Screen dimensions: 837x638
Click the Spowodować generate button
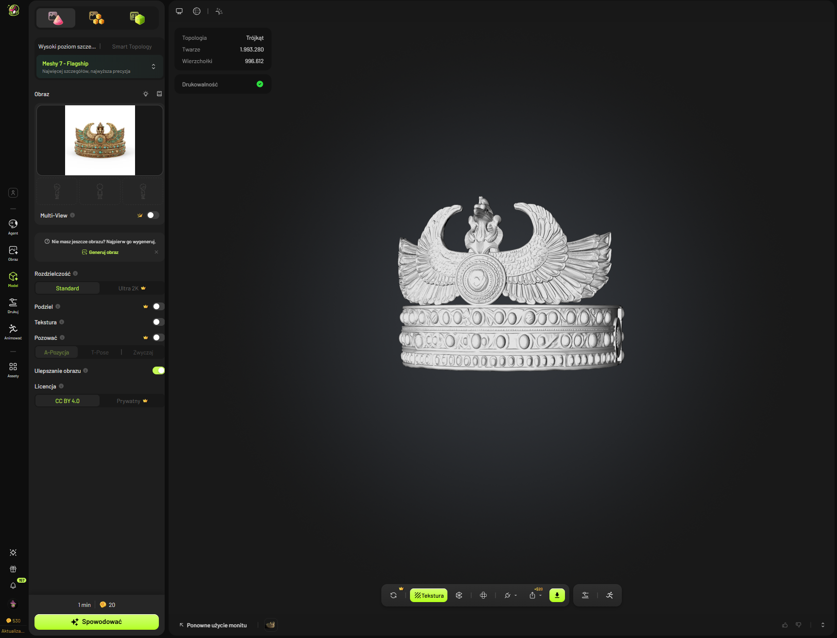pos(97,622)
